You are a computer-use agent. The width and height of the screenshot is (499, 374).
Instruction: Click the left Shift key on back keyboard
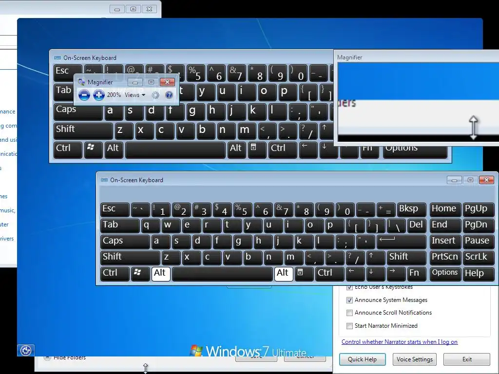[x=83, y=131]
